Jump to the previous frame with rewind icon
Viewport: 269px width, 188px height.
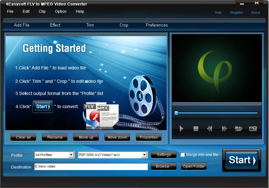(x=210, y=129)
